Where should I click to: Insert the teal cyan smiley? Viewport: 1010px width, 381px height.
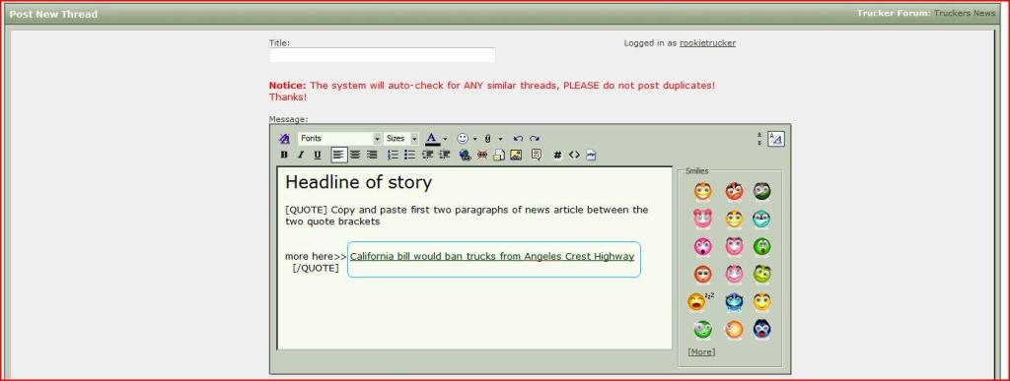pos(762,220)
